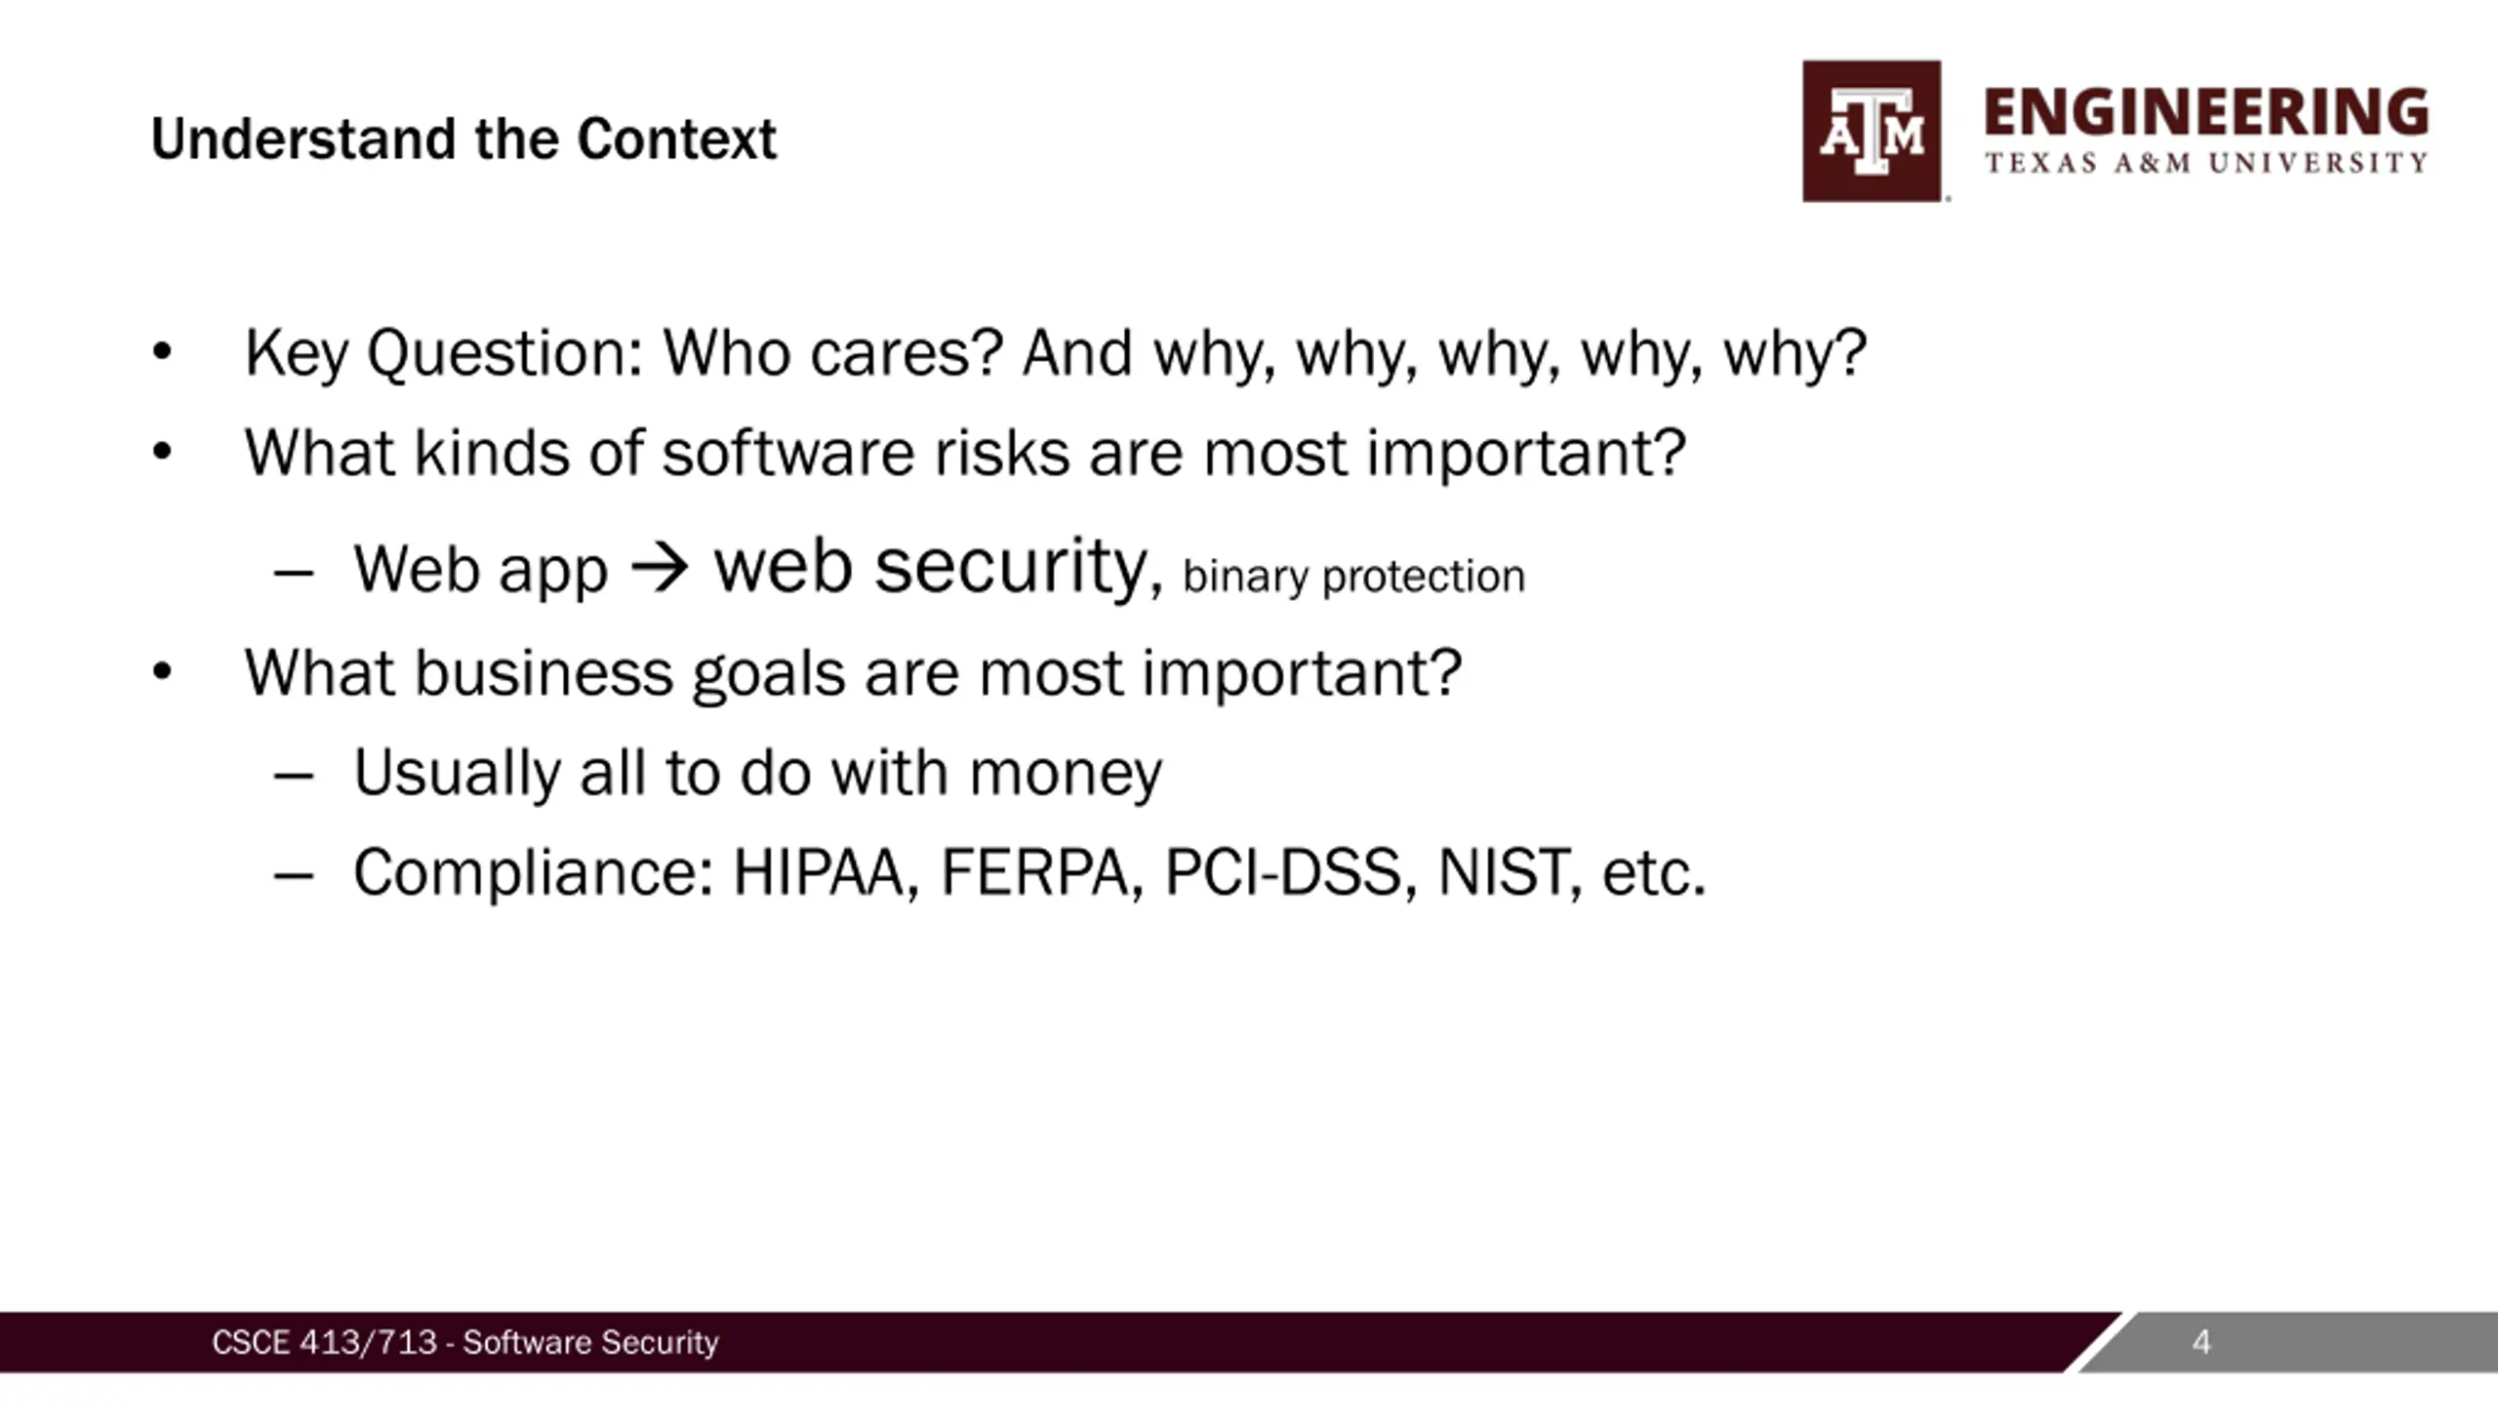Image resolution: width=2498 pixels, height=1405 pixels.
Task: Click the small binary protection text
Action: tap(1353, 577)
